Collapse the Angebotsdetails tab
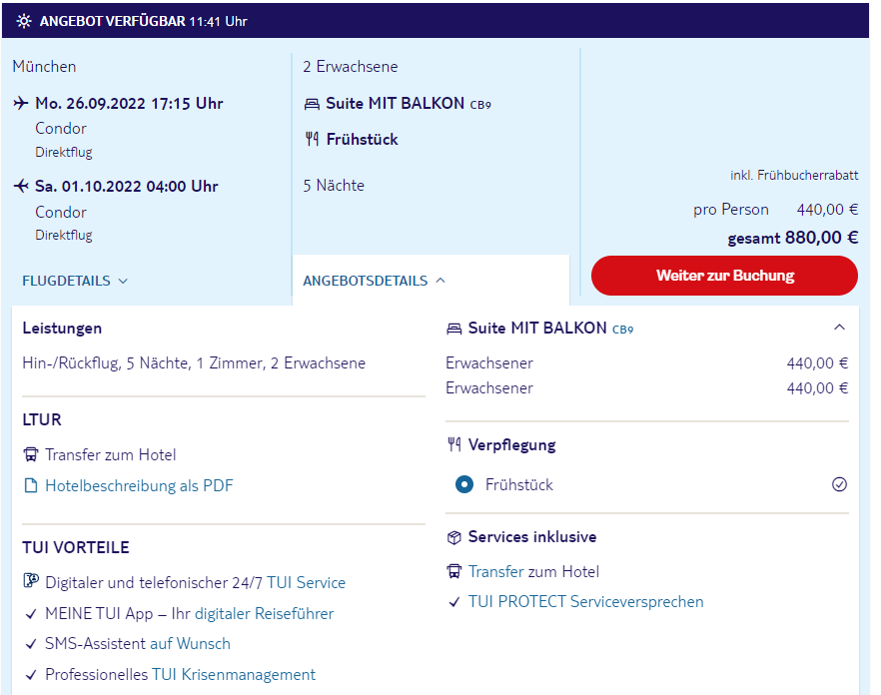The height and width of the screenshot is (695, 881). point(374,282)
